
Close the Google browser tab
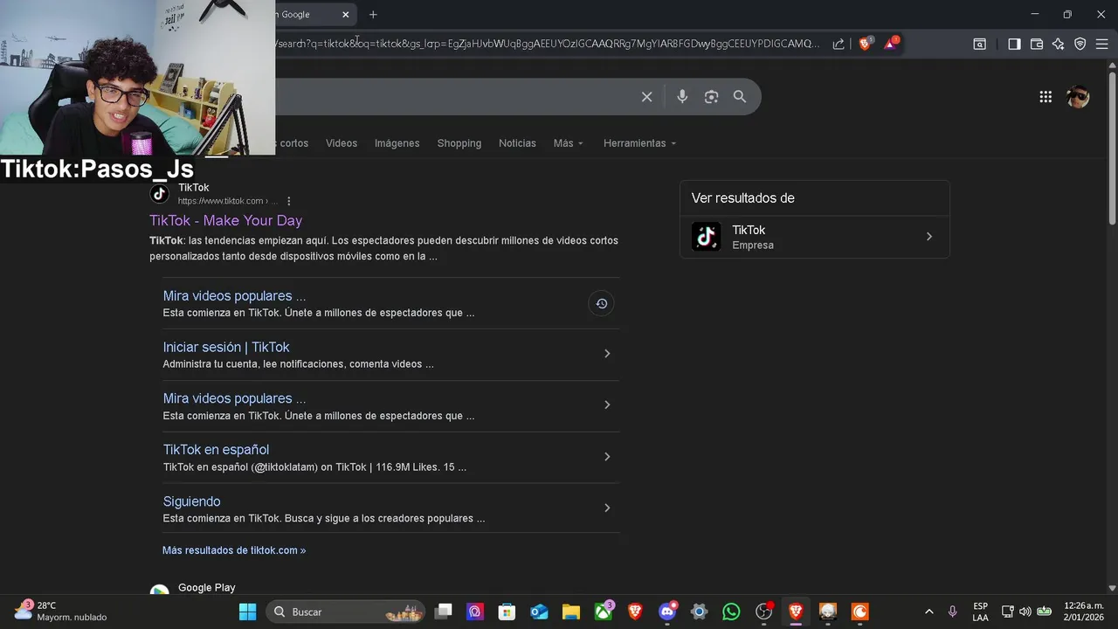346,15
